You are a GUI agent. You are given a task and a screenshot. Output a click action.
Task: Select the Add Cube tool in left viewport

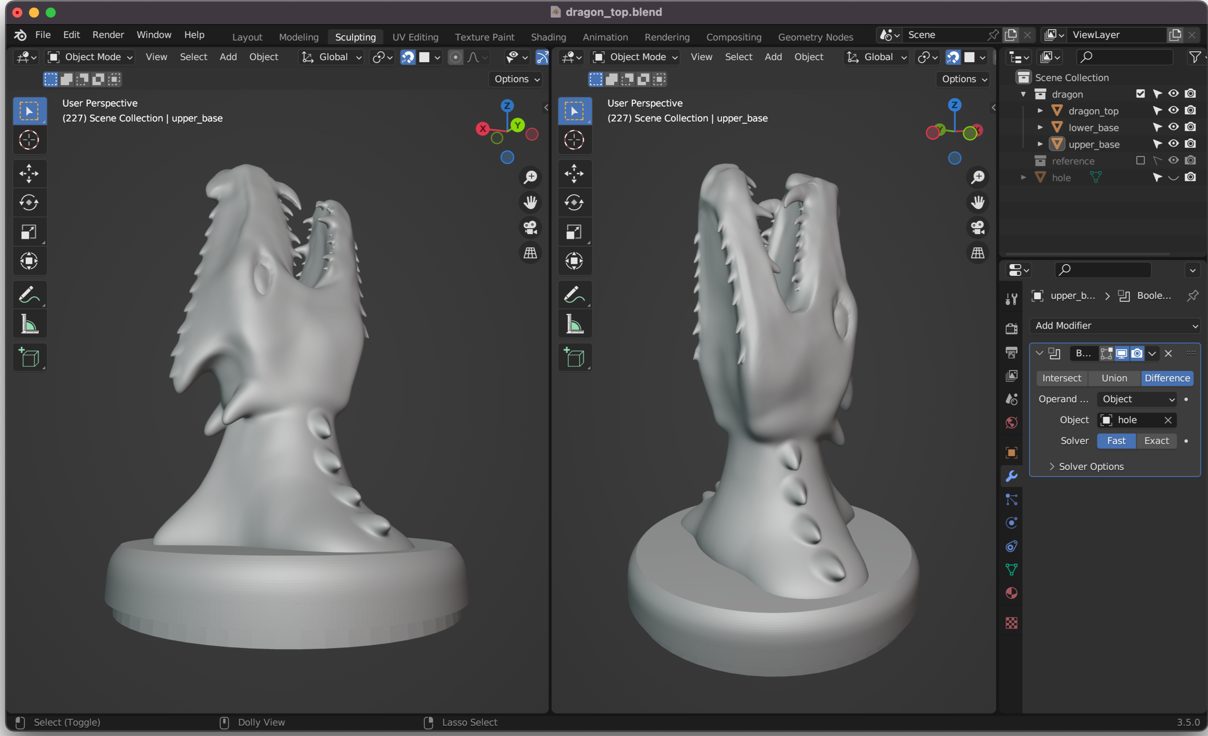(29, 357)
